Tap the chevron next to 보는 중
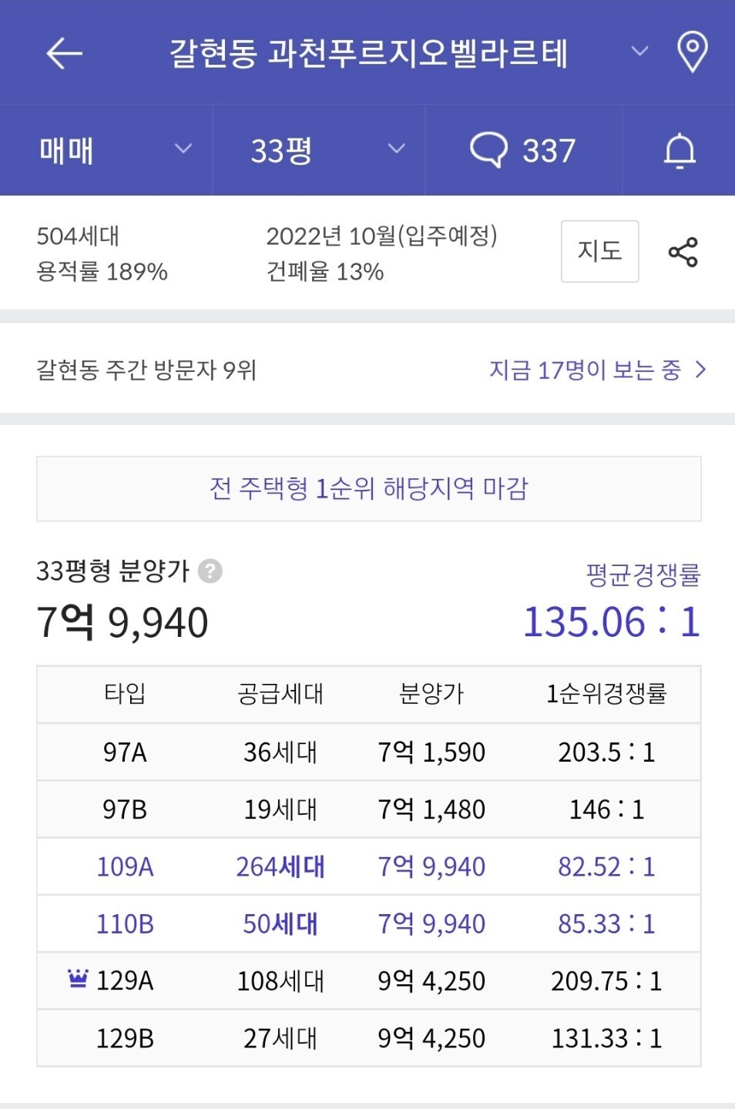The width and height of the screenshot is (735, 1109). pyautogui.click(x=700, y=370)
